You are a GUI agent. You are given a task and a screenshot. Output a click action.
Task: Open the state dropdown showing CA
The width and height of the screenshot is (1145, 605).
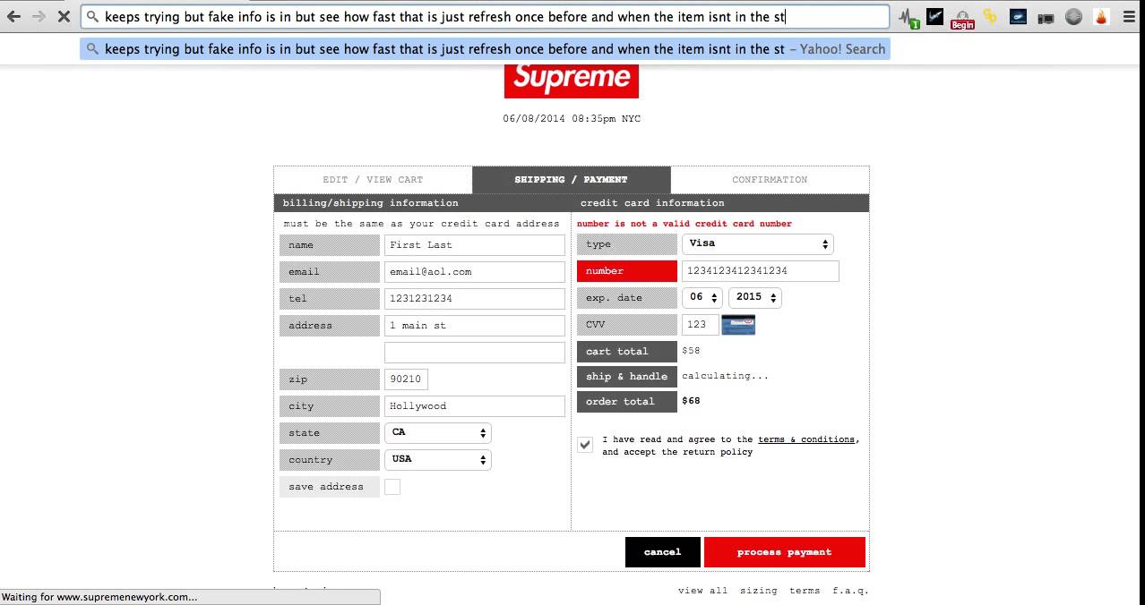pos(438,432)
